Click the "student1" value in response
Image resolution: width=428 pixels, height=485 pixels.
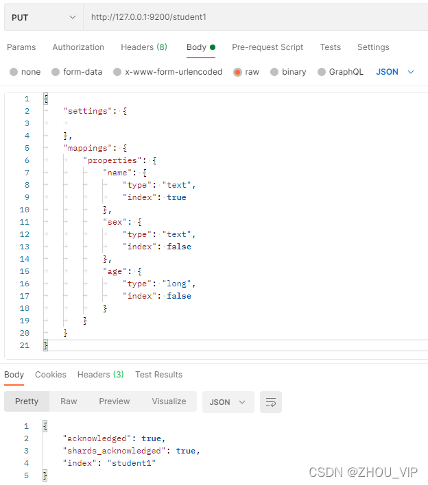132,463
